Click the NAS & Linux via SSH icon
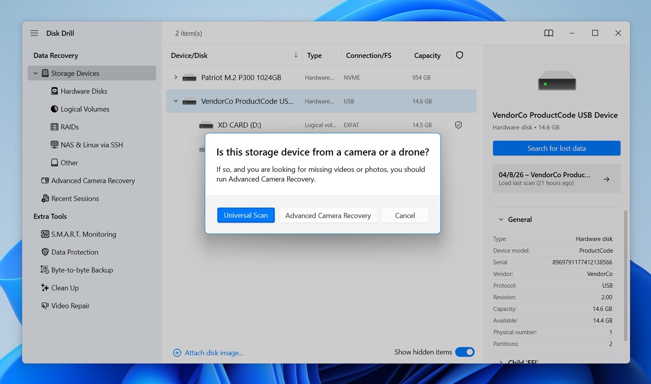This screenshot has height=384, width=651. coord(54,145)
